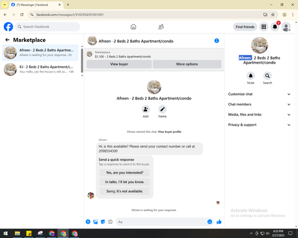
Task: Open the volume icon in system tray
Action: [x=268, y=233]
